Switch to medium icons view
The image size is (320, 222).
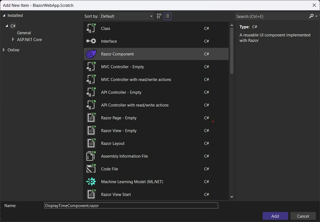[x=158, y=16]
